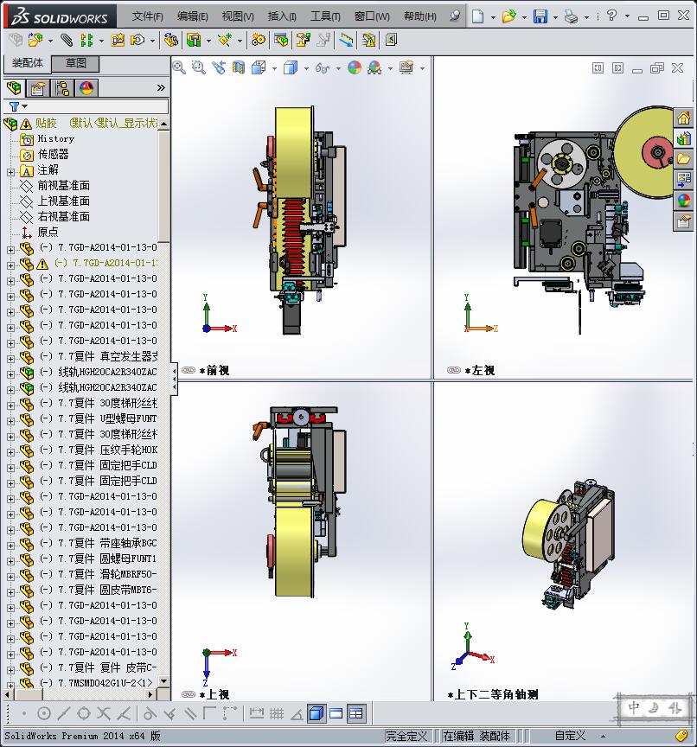Open the tree filter funnel dropdown
The image size is (697, 747).
click(x=17, y=106)
